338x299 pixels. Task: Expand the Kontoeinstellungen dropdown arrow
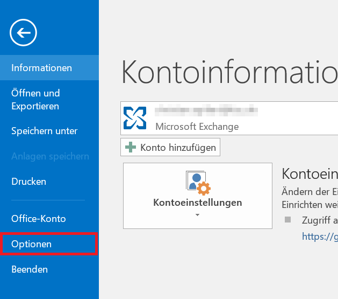(197, 215)
